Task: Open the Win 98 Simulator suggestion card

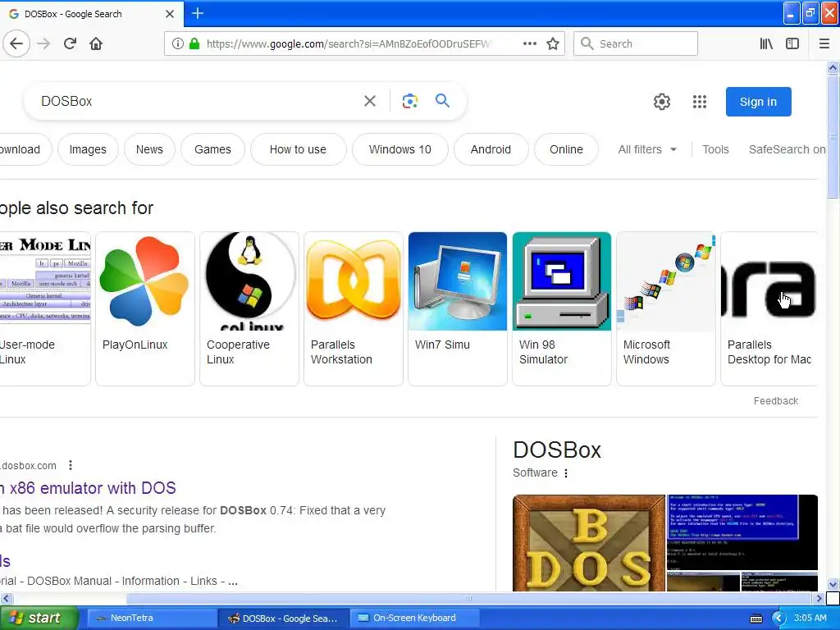Action: [561, 308]
